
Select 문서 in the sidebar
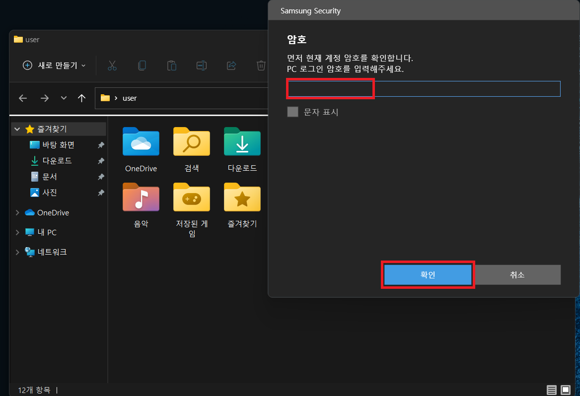tap(49, 177)
